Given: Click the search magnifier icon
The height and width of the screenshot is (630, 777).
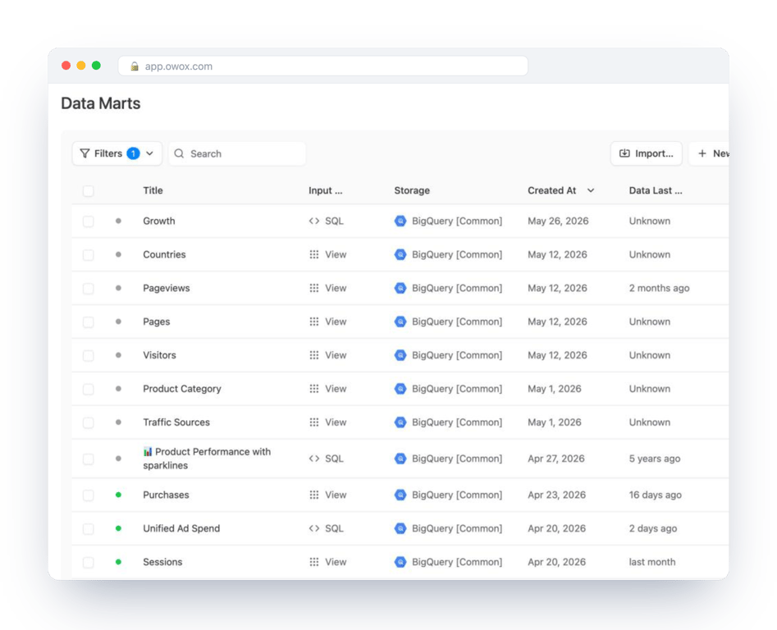Looking at the screenshot, I should click(179, 153).
